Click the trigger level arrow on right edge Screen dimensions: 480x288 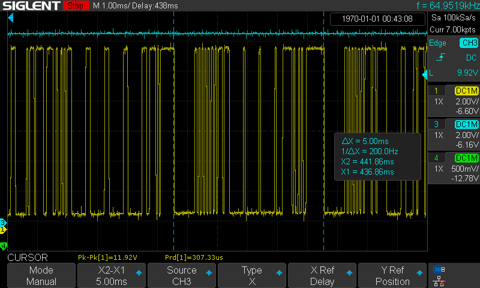point(424,73)
